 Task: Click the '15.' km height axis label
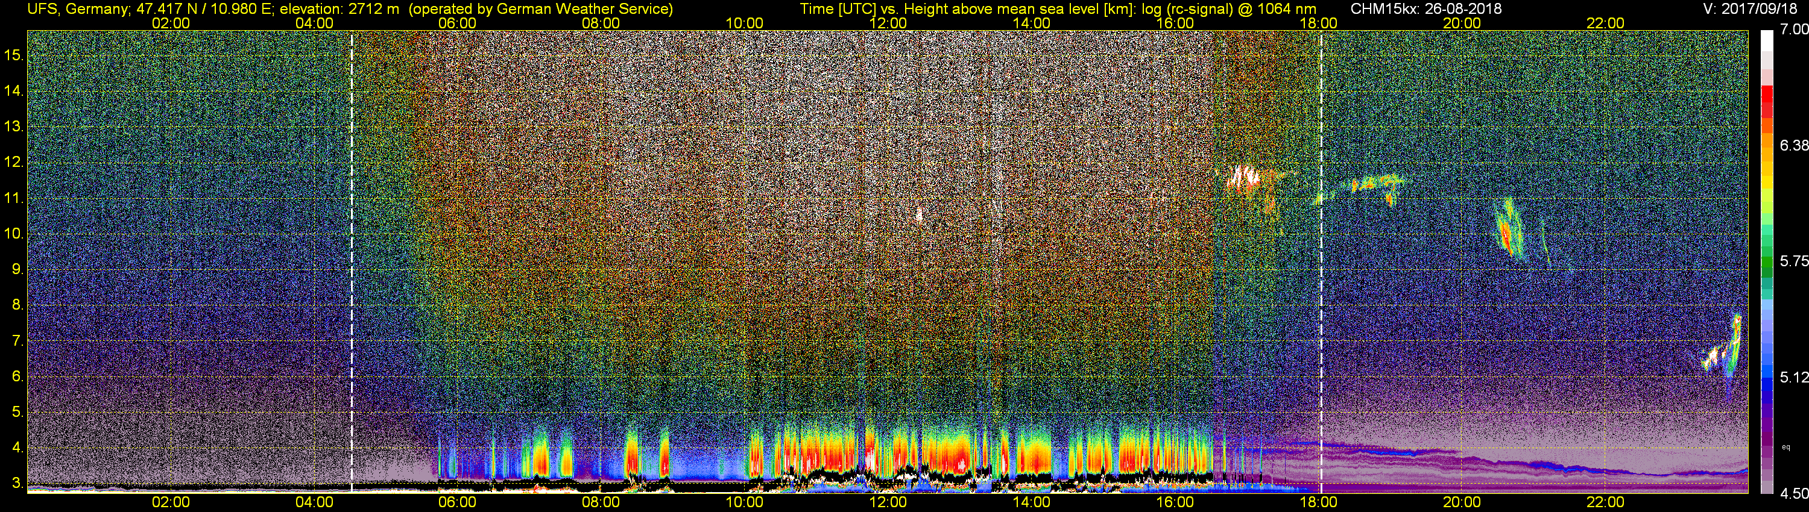click(x=14, y=55)
